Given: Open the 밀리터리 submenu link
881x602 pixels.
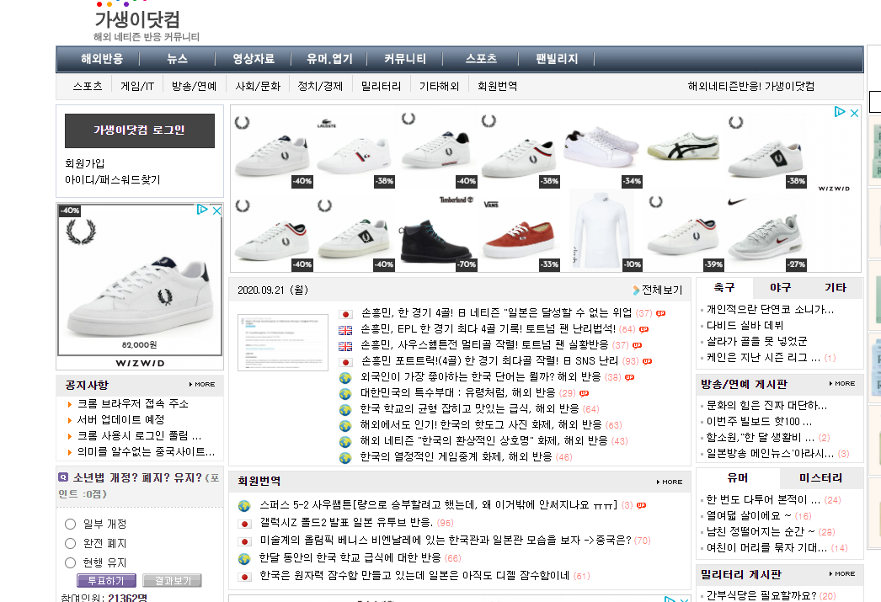Looking at the screenshot, I should 381,86.
